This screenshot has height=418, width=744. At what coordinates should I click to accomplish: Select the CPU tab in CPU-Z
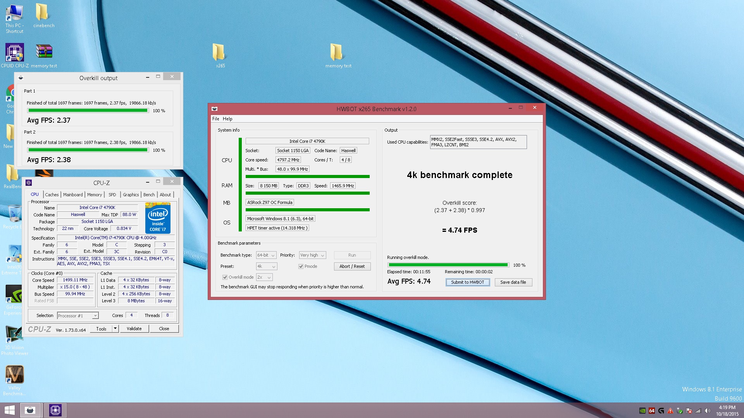pyautogui.click(x=34, y=195)
